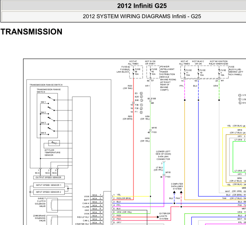
Task: Click the HOT IN ACC OR ON label
Action: [x=198, y=63]
